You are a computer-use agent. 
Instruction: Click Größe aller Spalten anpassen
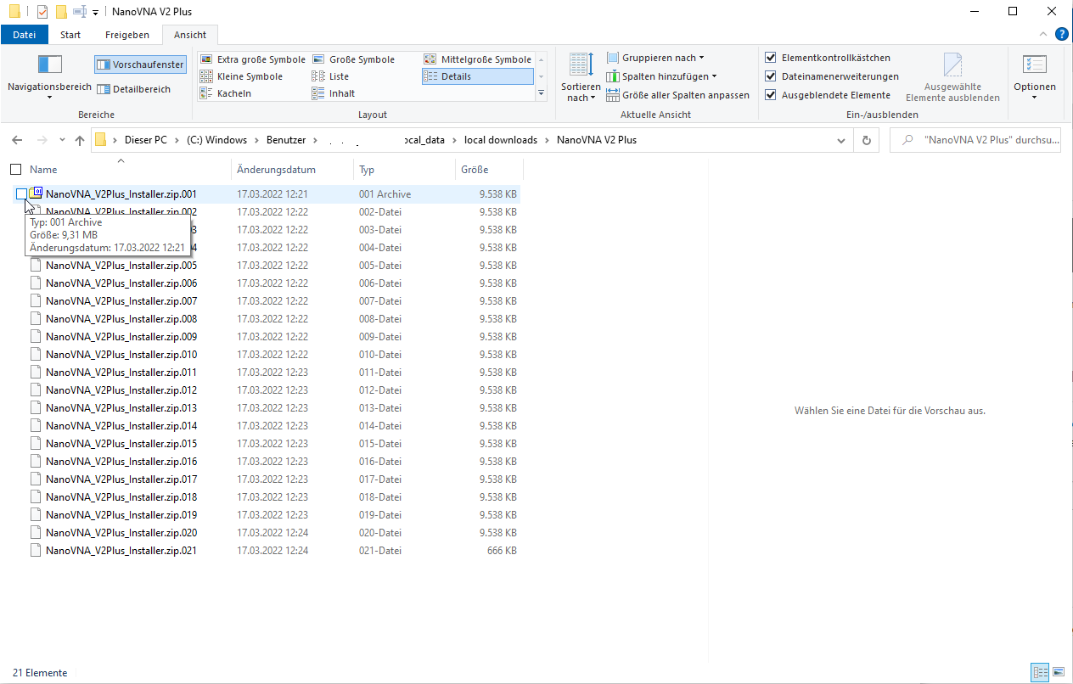678,95
